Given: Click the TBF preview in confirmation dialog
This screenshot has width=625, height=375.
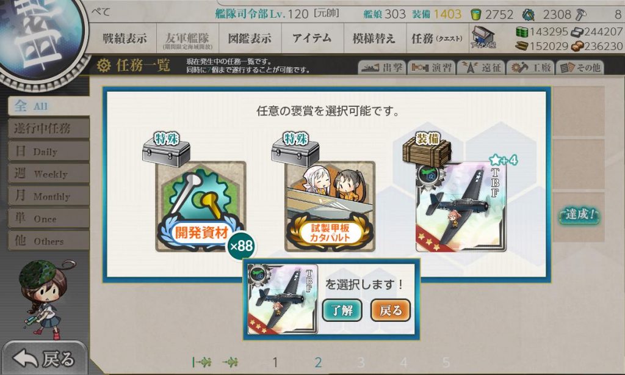Looking at the screenshot, I should click(283, 299).
